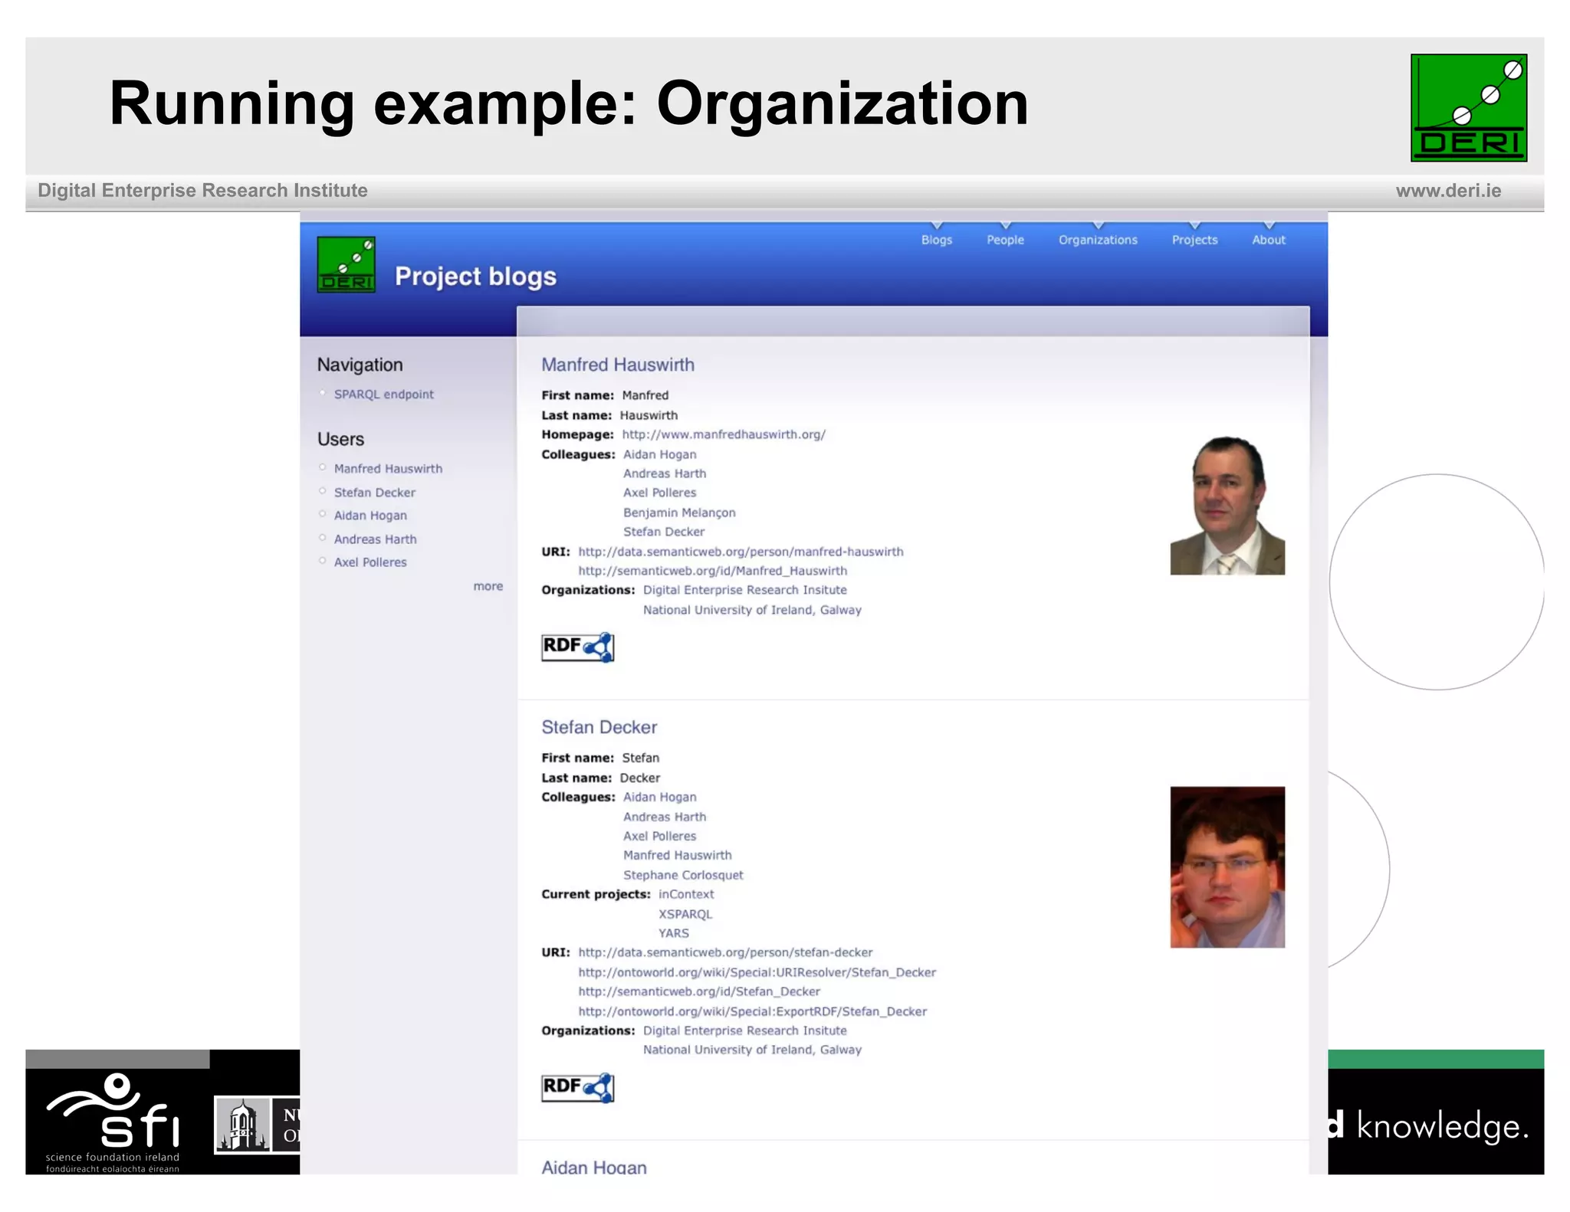
Task: Open Manfred Hauswirth's profile photo
Action: tap(1227, 505)
